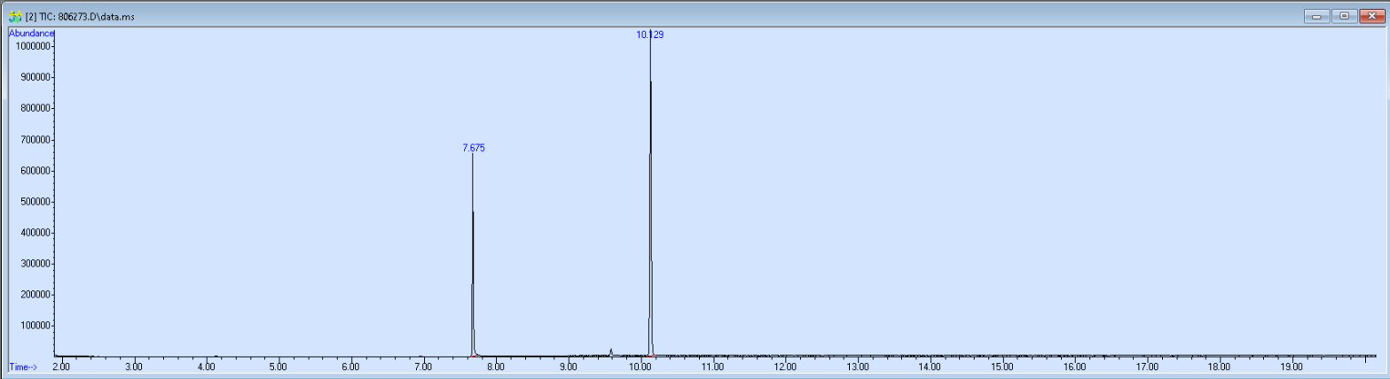The height and width of the screenshot is (379, 1390).
Task: Click the 7.00 time axis label
Action: coord(423,366)
